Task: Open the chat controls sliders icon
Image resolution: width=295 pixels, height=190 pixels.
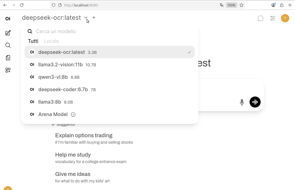Action: 273,18
